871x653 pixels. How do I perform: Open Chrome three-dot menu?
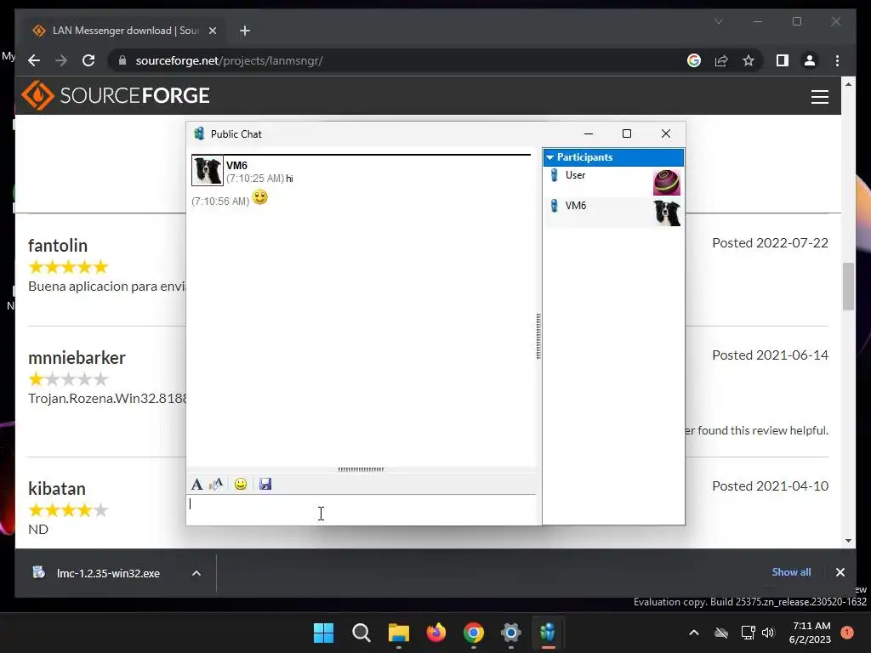(x=837, y=60)
